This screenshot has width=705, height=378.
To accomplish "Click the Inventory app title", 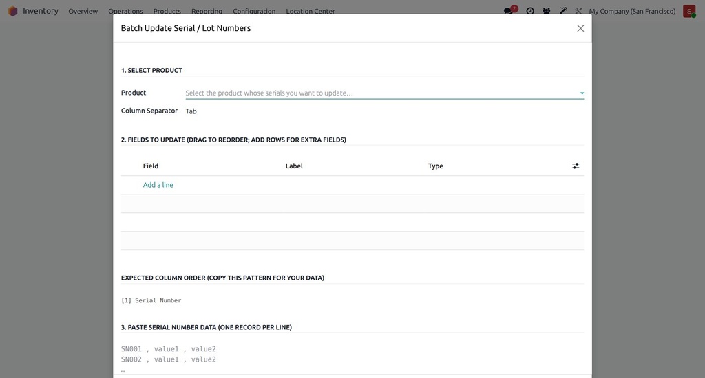I will pyautogui.click(x=41, y=11).
